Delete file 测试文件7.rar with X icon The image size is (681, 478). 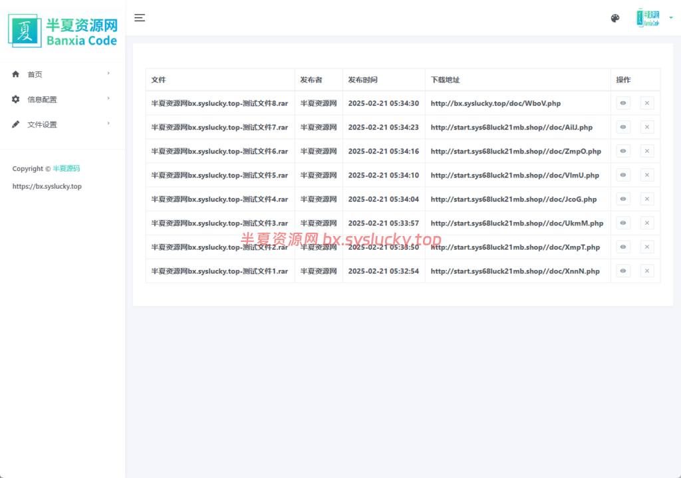click(x=647, y=127)
